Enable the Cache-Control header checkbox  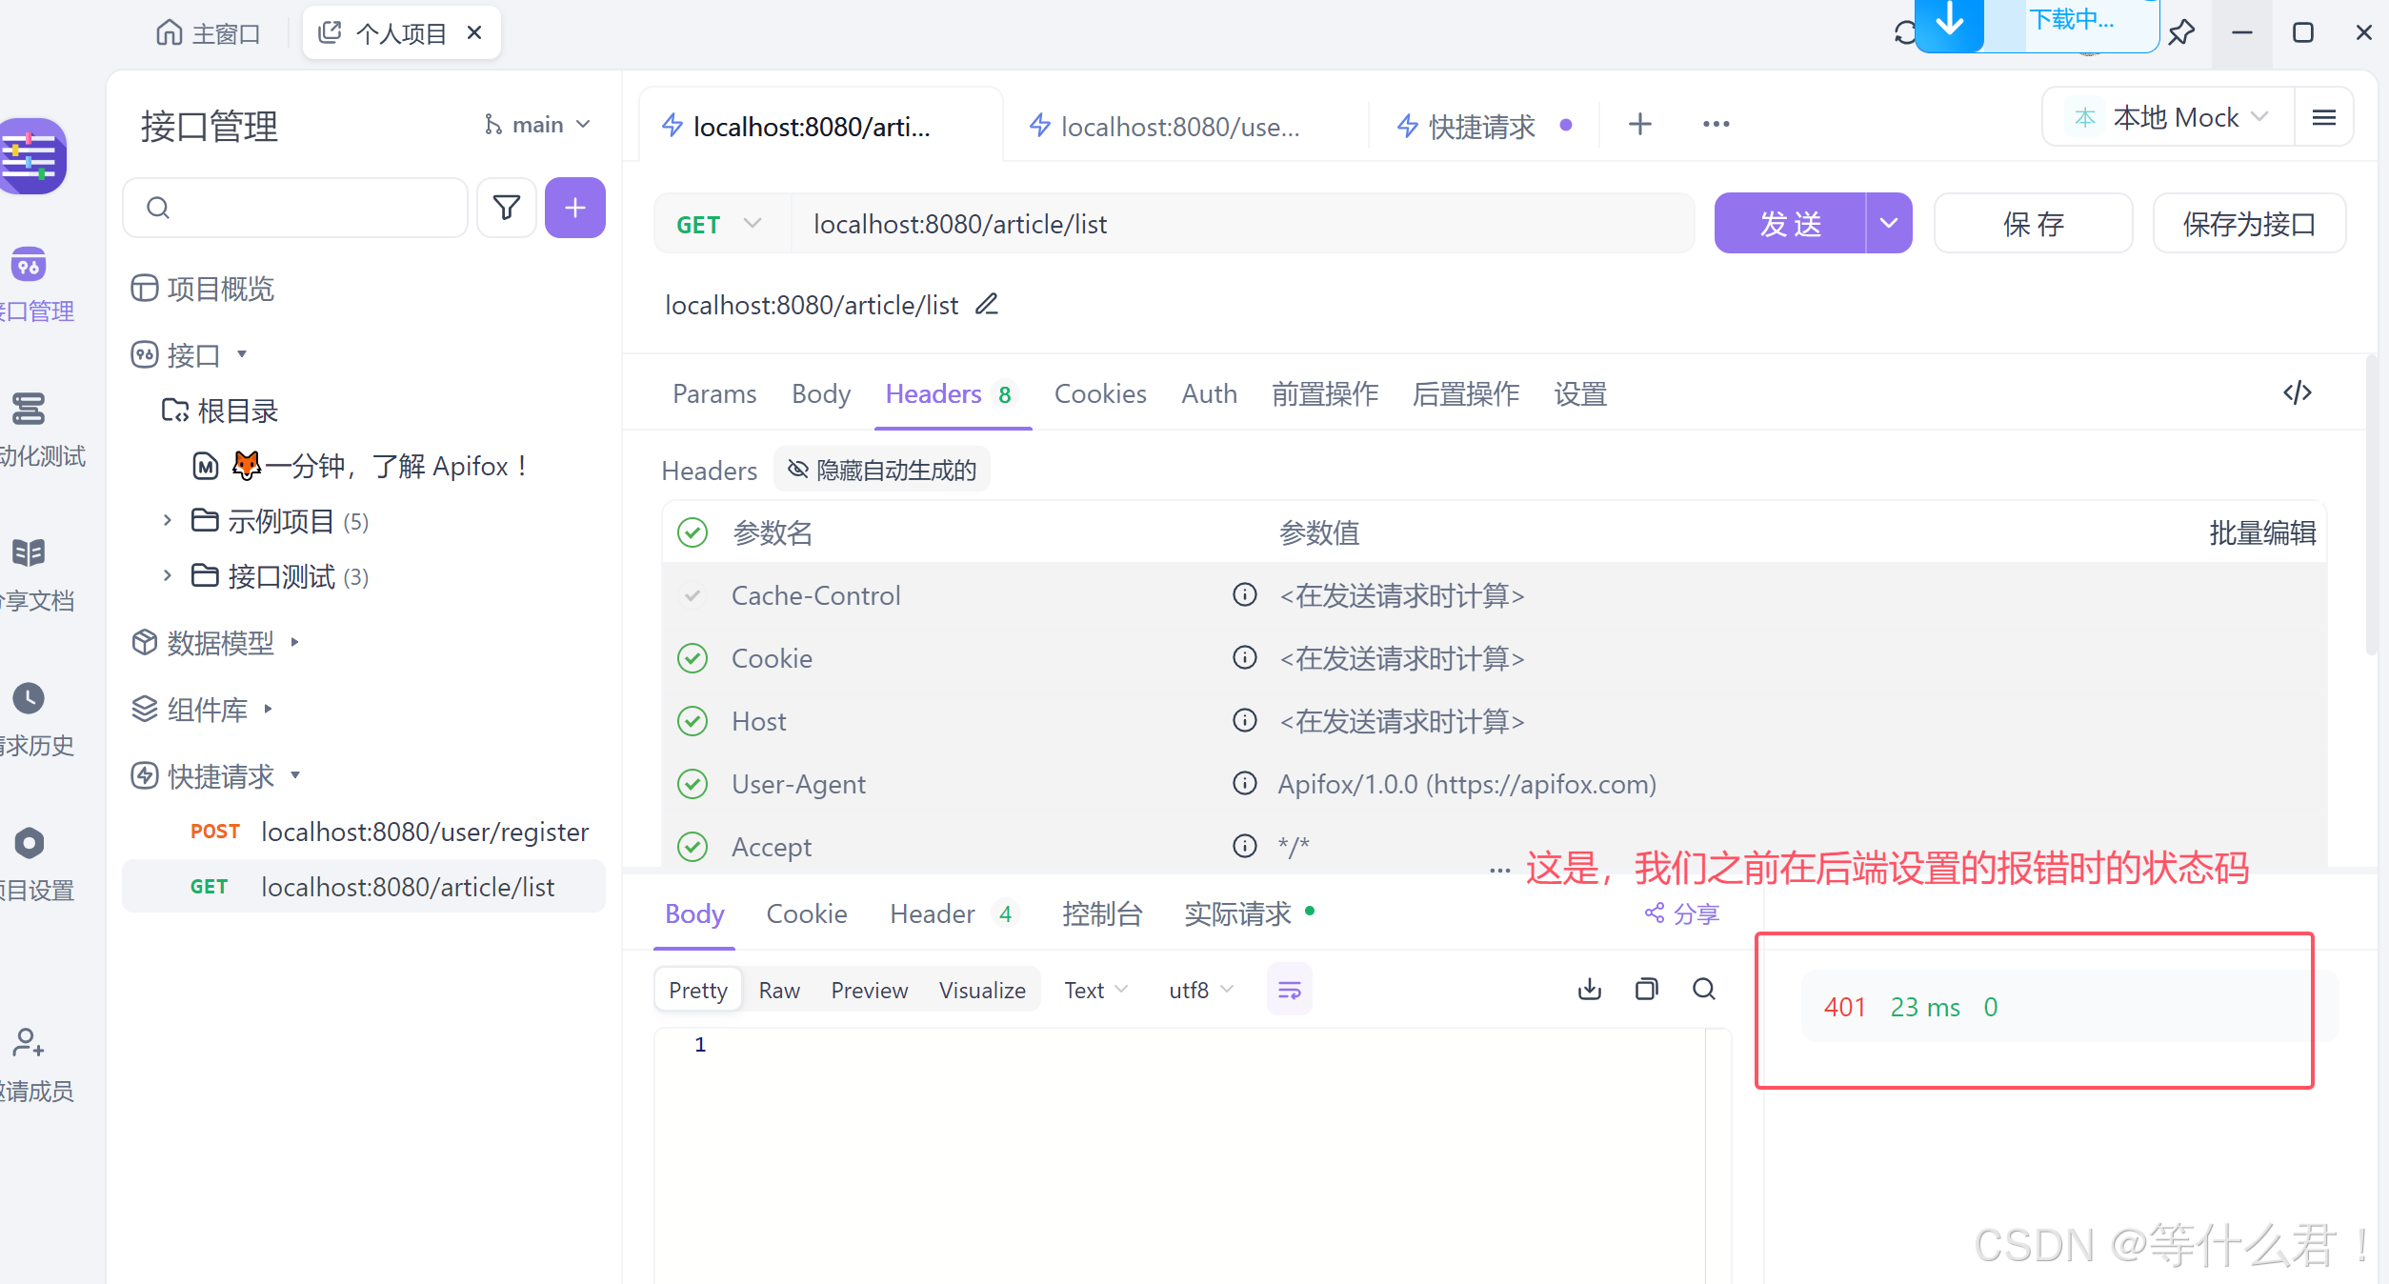(x=693, y=595)
